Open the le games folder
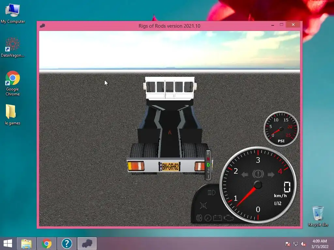Screen dimensions: 334x250 pos(13,115)
